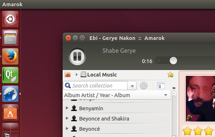Bookmark this view with the star icon
This screenshot has height=137, width=215.
tap(170, 74)
